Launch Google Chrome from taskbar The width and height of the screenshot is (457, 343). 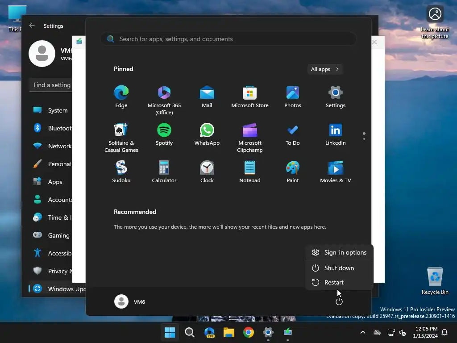coord(249,332)
